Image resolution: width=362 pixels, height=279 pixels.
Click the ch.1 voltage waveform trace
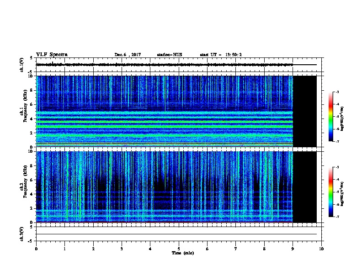tap(165, 65)
